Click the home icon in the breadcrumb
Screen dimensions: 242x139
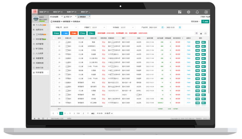click(x=52, y=22)
